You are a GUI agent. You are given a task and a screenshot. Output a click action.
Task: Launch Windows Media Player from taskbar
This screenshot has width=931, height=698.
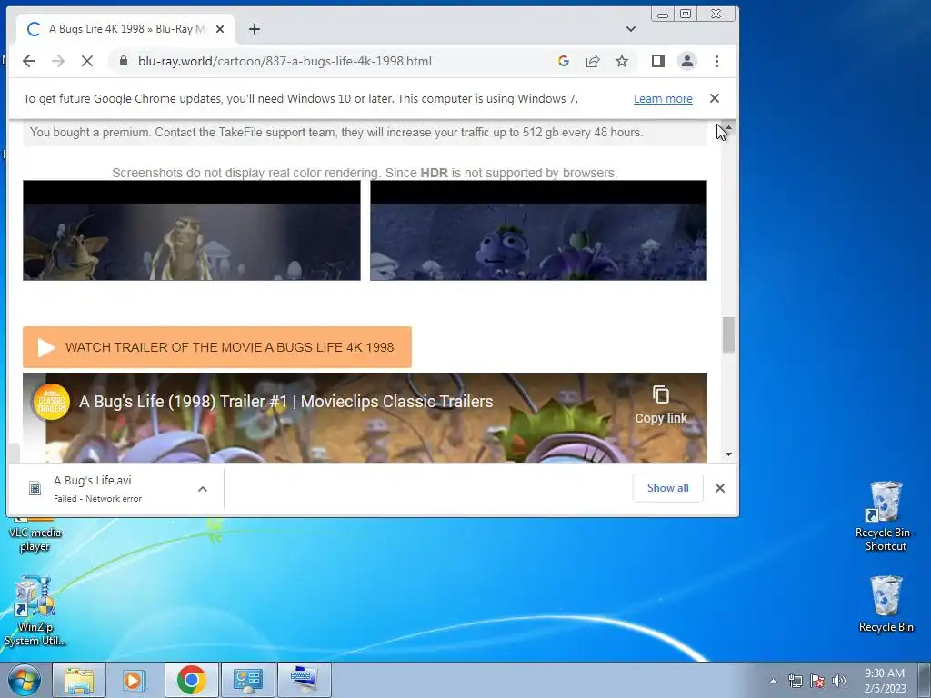click(x=135, y=680)
